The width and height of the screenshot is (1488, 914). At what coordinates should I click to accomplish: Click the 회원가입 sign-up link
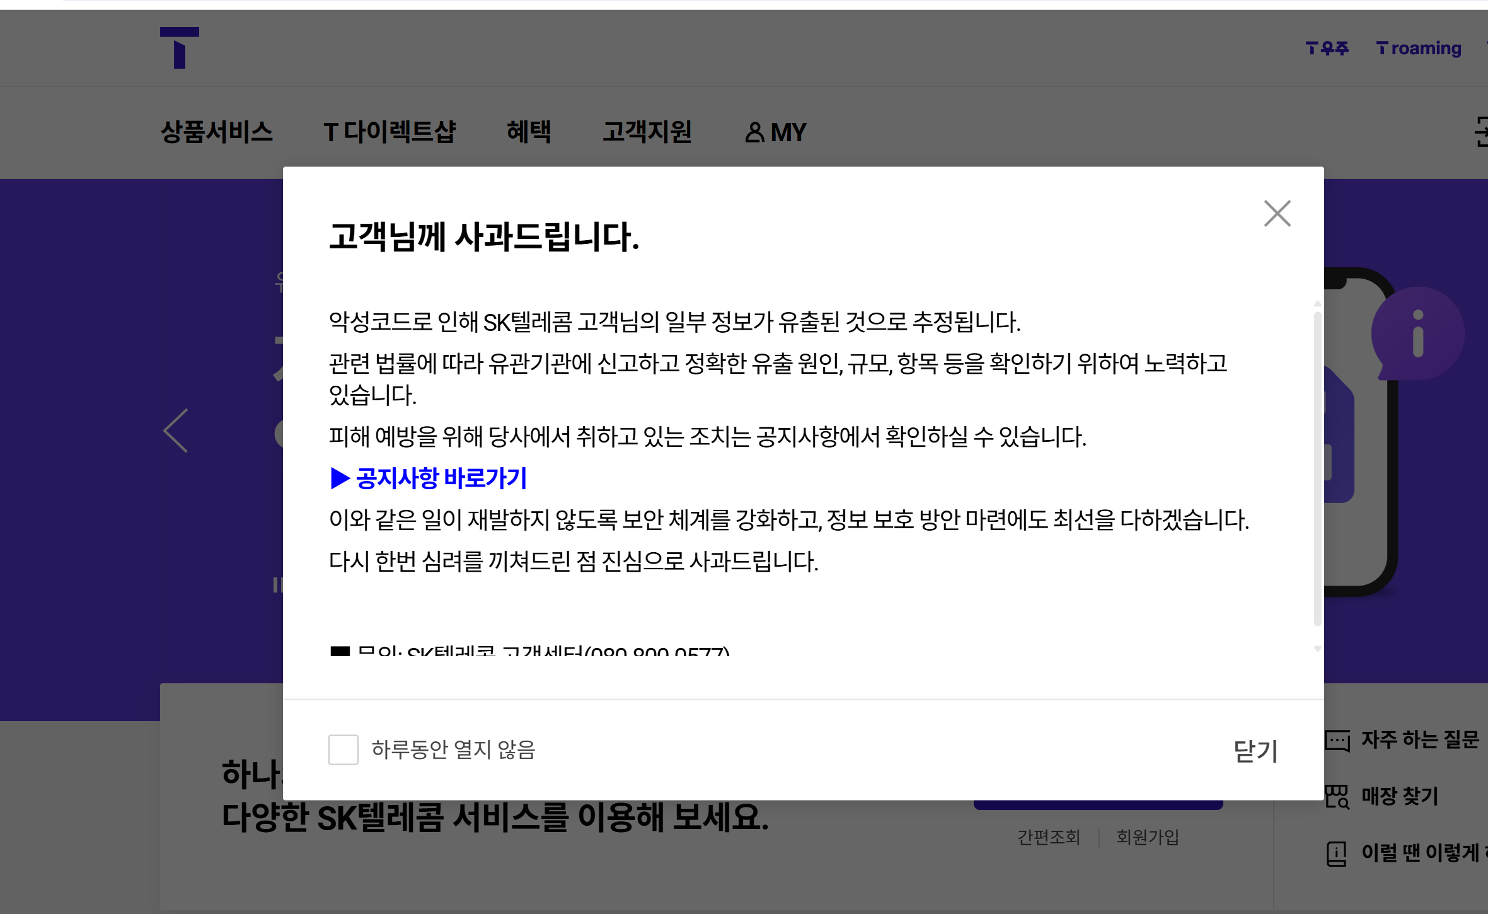pos(1147,837)
